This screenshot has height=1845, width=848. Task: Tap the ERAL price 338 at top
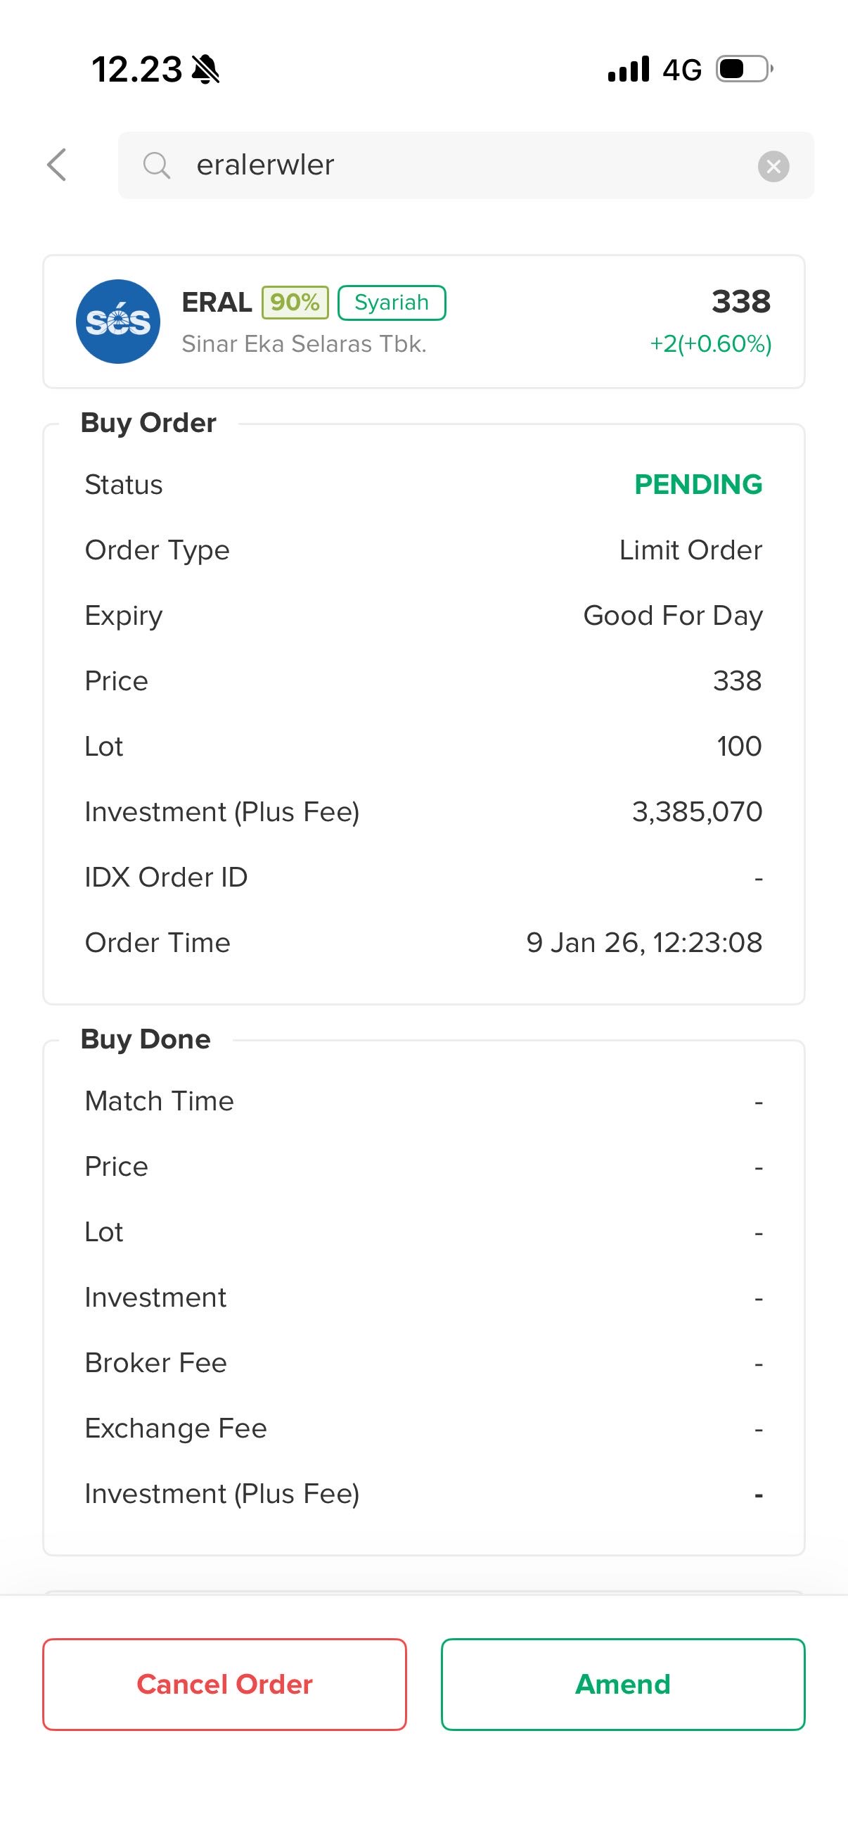pyautogui.click(x=740, y=302)
